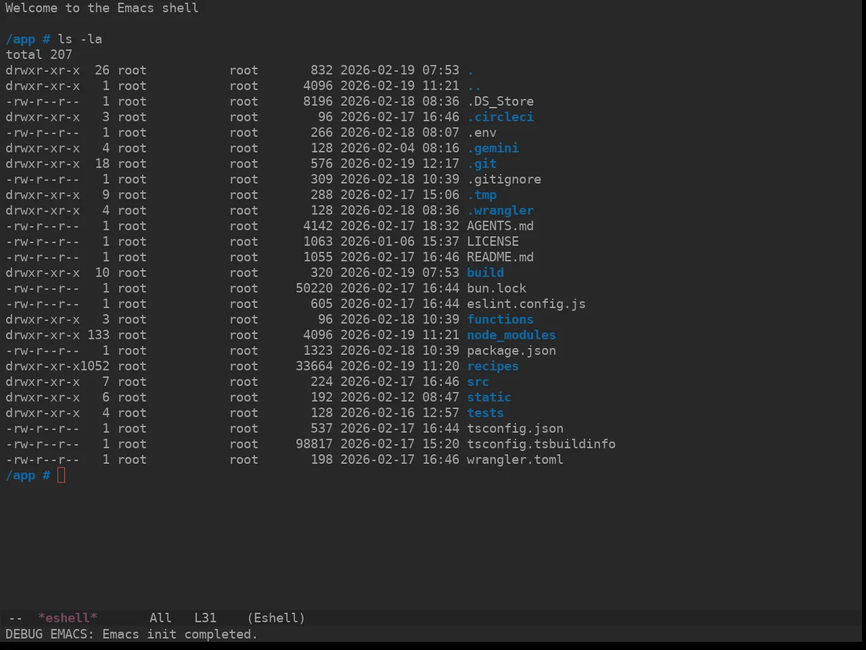Click the (Eshell) mode indicator
The height and width of the screenshot is (650, 866).
[276, 617]
